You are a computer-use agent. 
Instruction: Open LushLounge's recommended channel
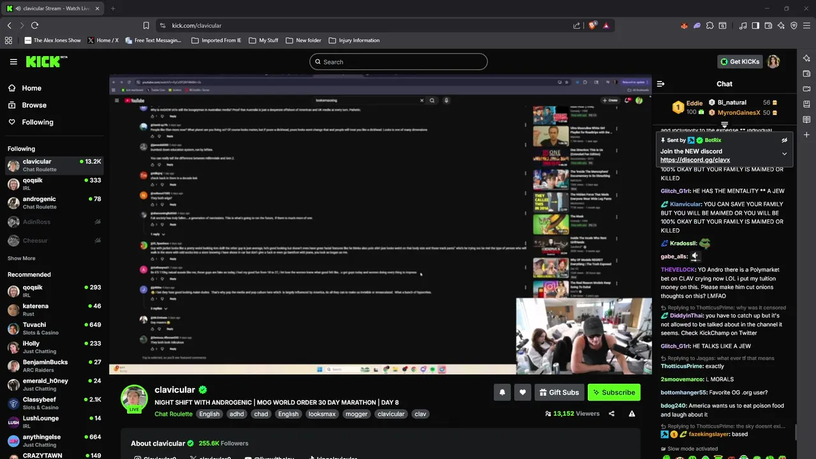(x=54, y=422)
